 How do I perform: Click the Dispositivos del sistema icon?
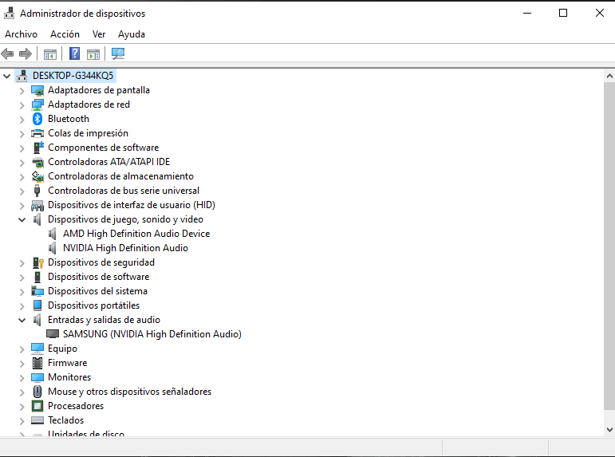pos(37,291)
